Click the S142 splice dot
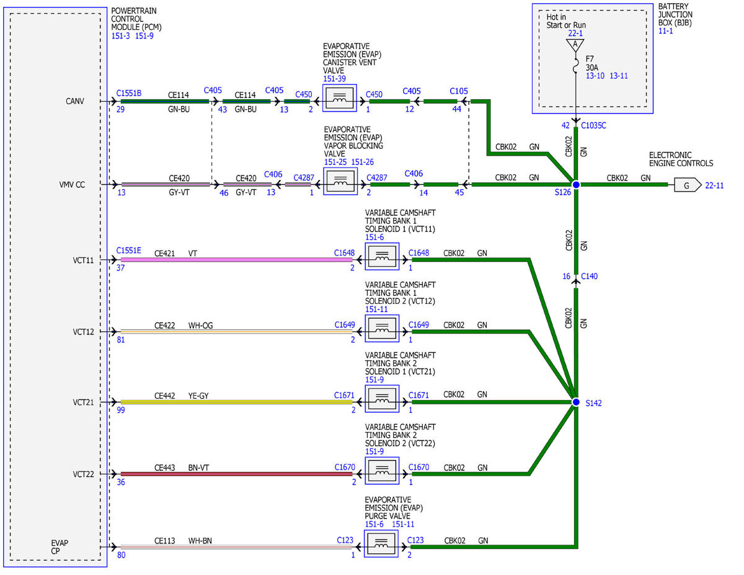The width and height of the screenshot is (744, 575). 576,402
